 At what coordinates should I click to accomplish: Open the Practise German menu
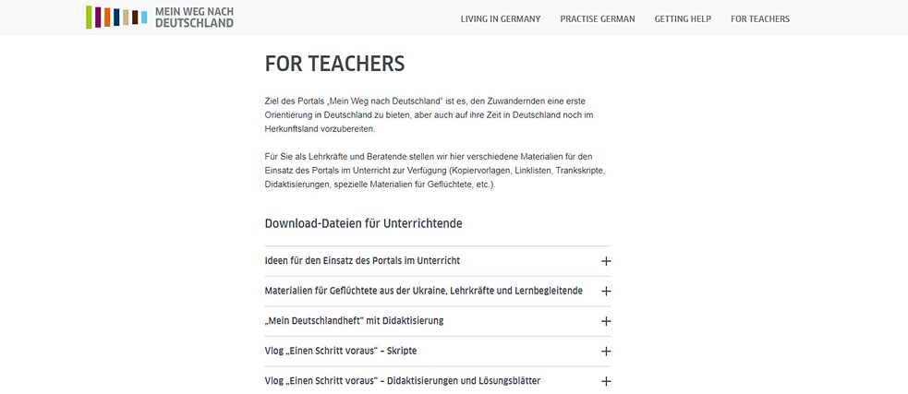[x=597, y=18]
